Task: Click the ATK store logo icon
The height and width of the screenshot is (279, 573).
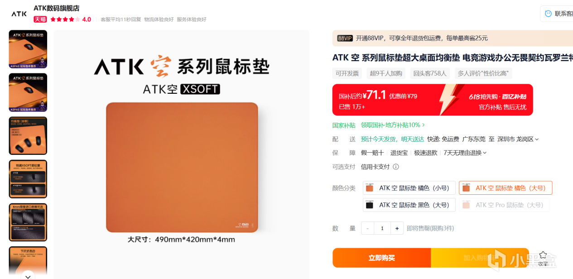Action: 19,14
